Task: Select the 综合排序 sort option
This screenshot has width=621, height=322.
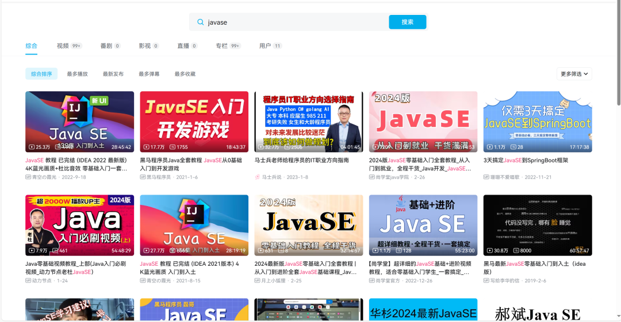Action: [41, 74]
